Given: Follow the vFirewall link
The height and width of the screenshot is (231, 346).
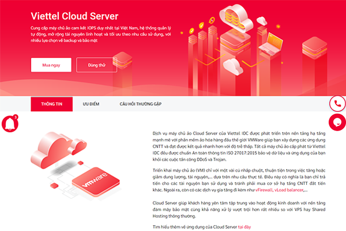Looking at the screenshot, I should coord(264,190).
